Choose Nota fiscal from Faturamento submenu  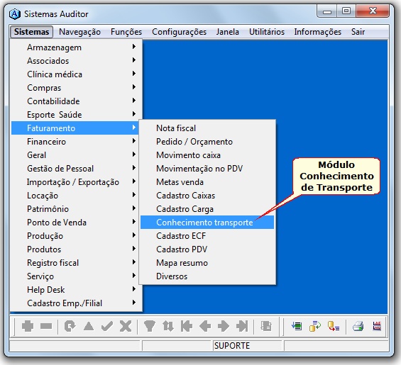point(207,128)
